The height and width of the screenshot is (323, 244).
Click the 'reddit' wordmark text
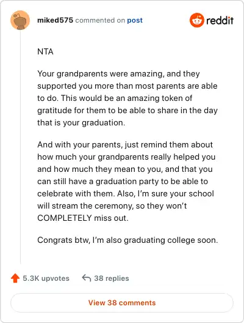[x=220, y=20]
